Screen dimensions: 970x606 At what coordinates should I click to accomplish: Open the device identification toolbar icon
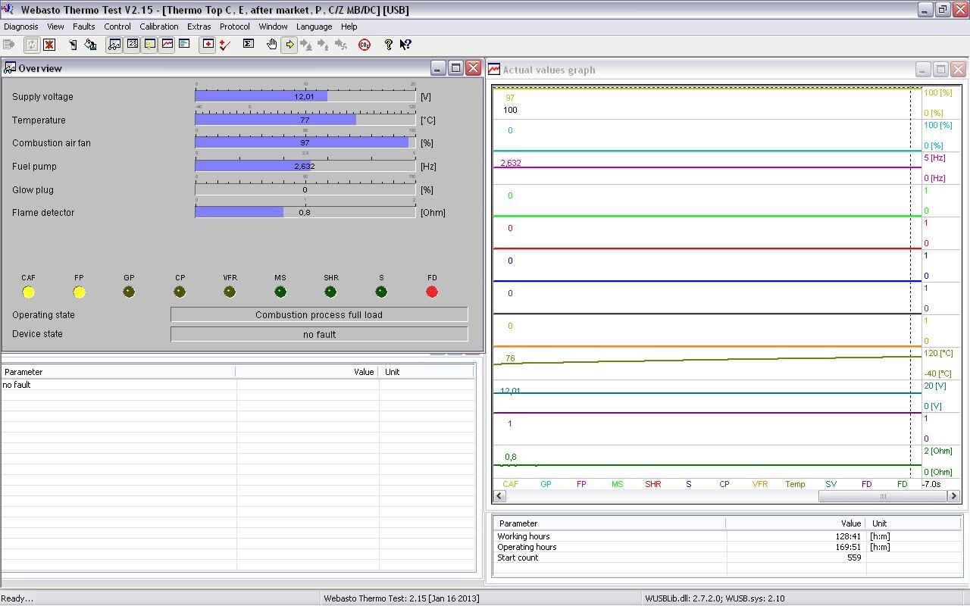click(73, 45)
